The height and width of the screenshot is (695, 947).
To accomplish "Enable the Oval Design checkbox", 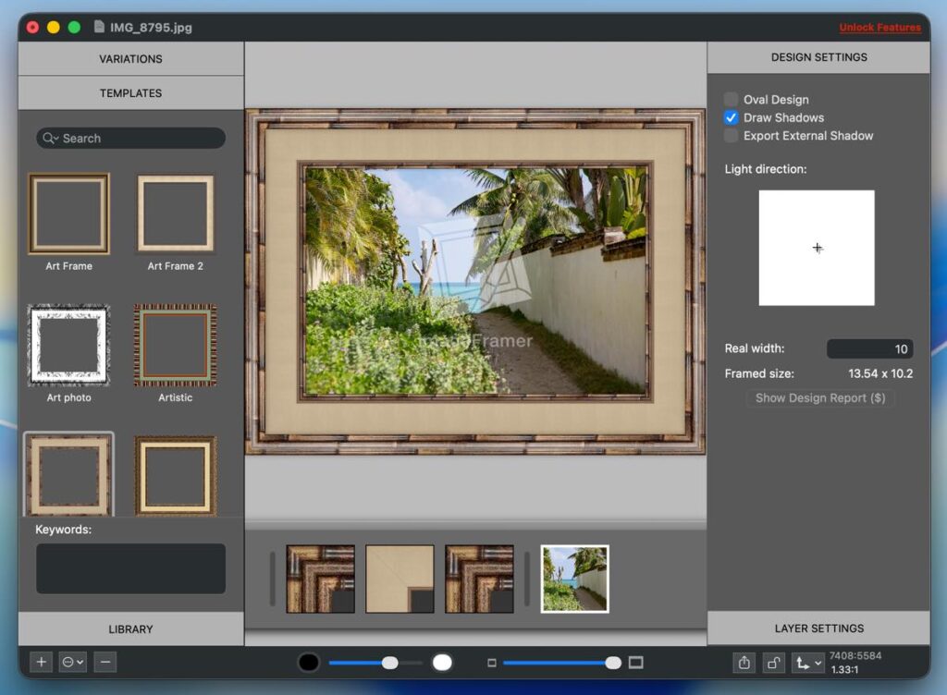I will click(x=732, y=100).
